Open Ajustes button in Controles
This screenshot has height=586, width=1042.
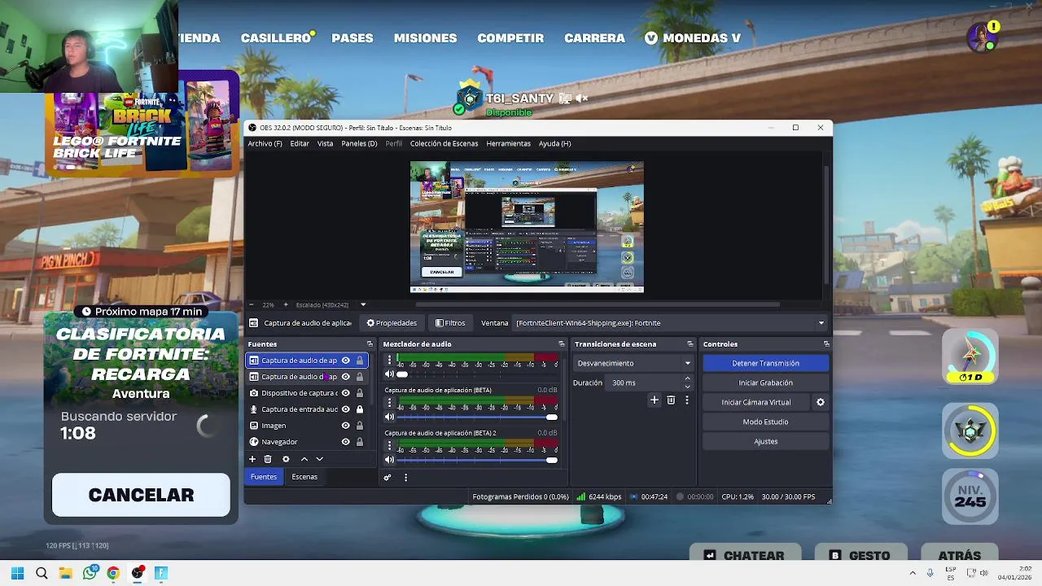point(765,441)
